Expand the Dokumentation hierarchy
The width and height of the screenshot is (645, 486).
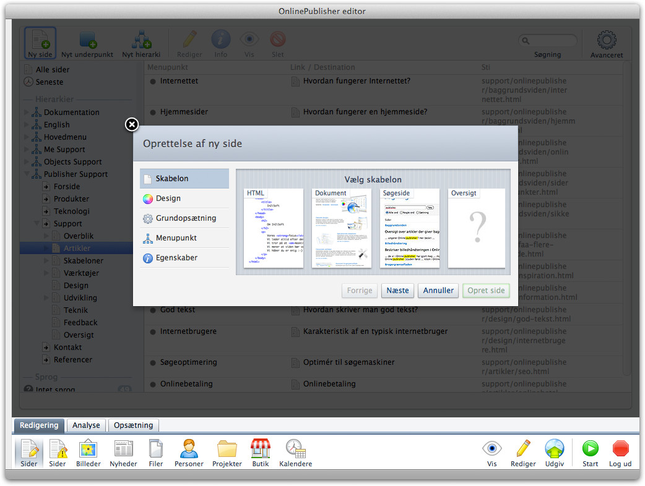pos(27,113)
